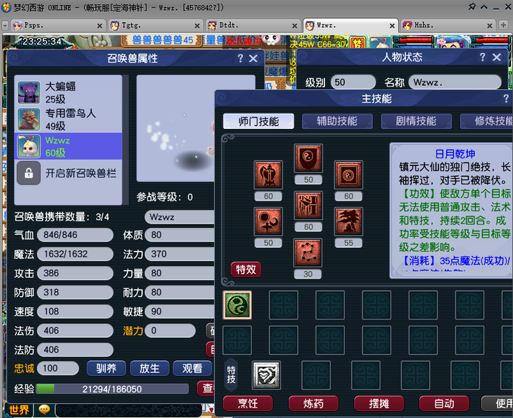This screenshot has width=513, height=418.
Task: Click the chat input box
Action: (129, 410)
